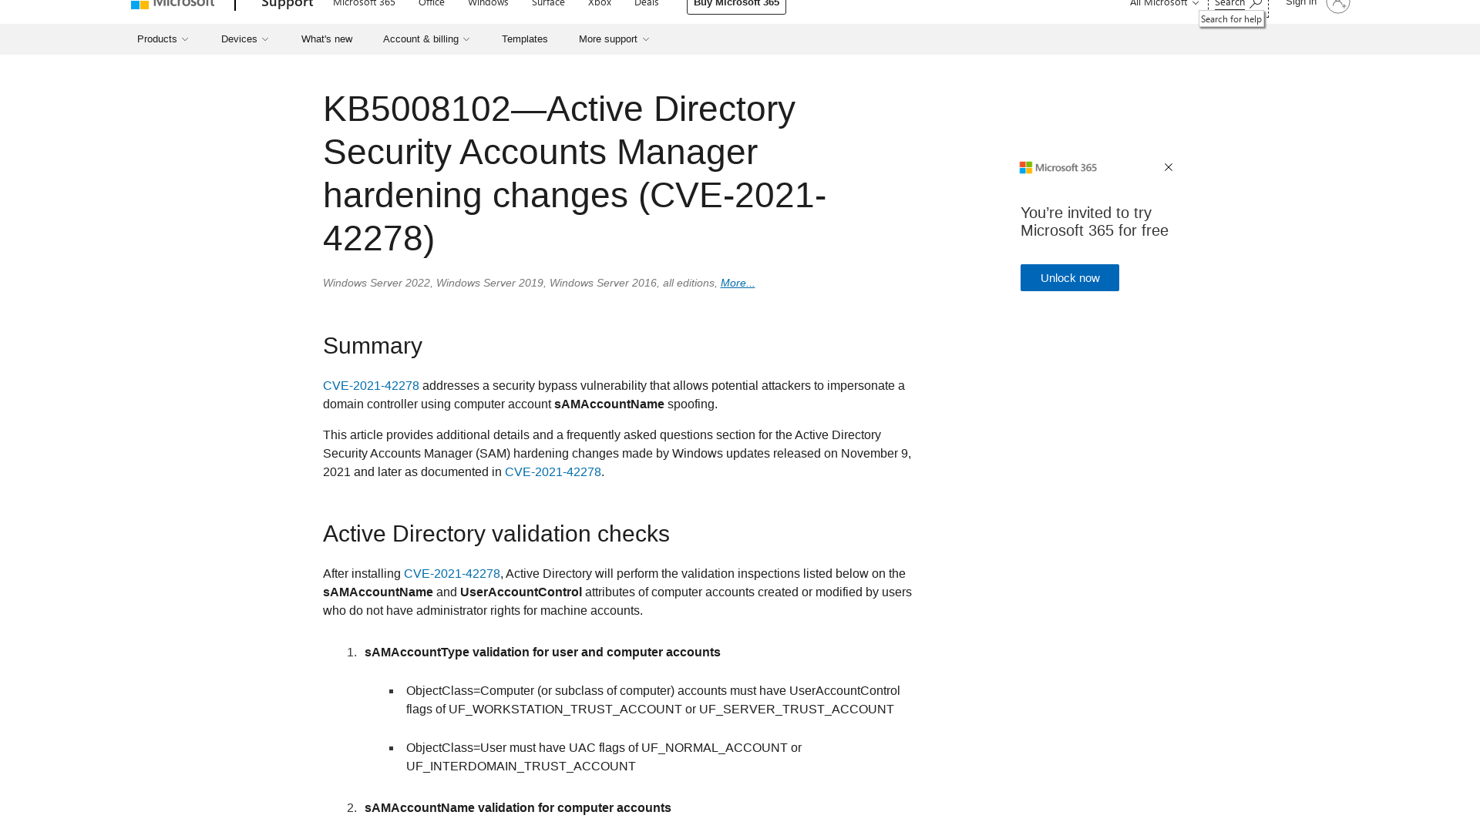This screenshot has width=1480, height=832.
Task: Go to Windows in the top navigation
Action: [488, 4]
